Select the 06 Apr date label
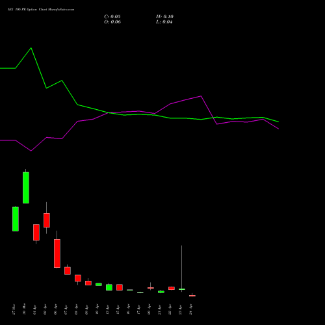This screenshot has width=325, height=325. (x=55, y=309)
